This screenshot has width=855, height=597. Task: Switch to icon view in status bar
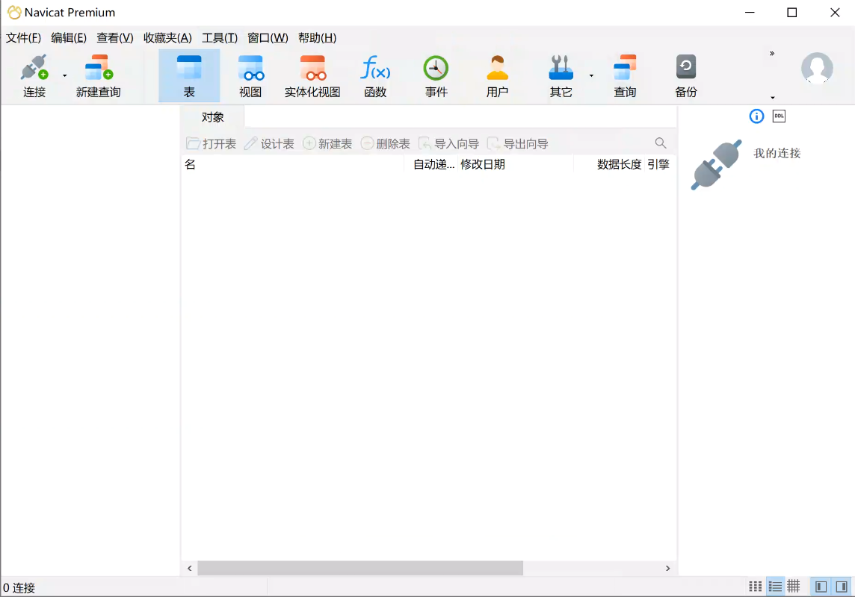tap(755, 586)
